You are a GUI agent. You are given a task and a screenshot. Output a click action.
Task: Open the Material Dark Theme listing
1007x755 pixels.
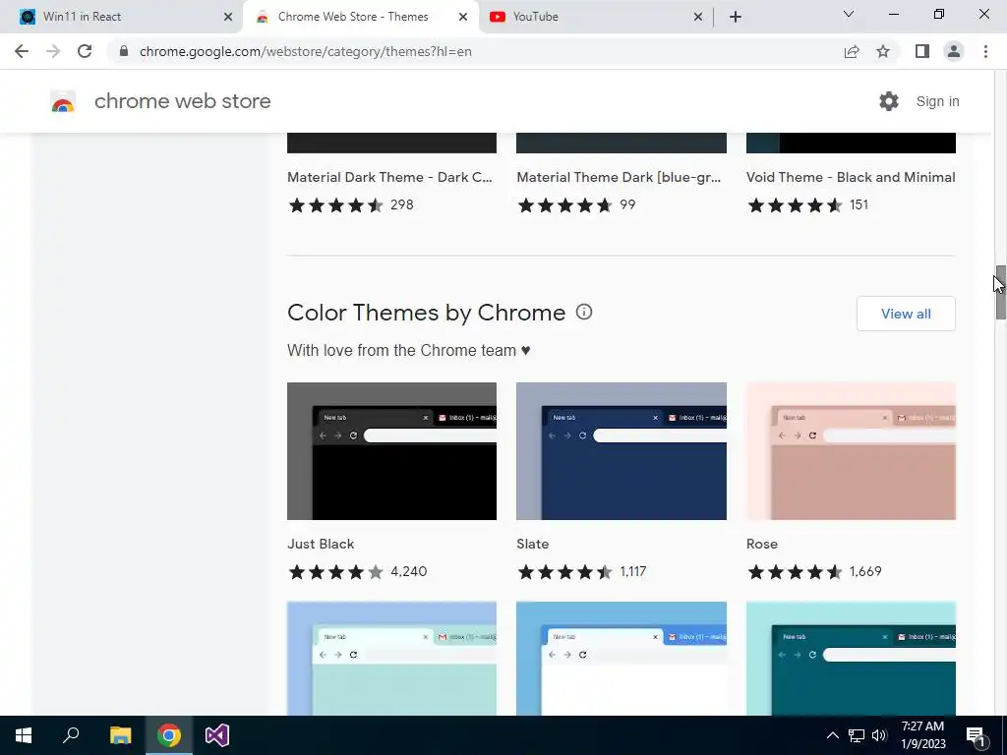[389, 177]
